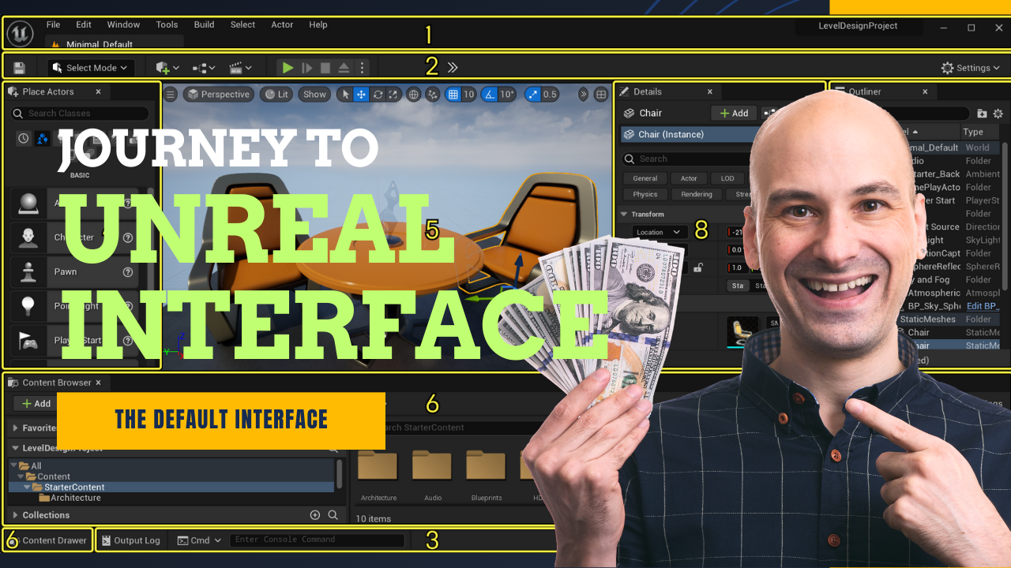The height and width of the screenshot is (568, 1011).
Task: Choose the Select objects cursor tool
Action: [344, 95]
